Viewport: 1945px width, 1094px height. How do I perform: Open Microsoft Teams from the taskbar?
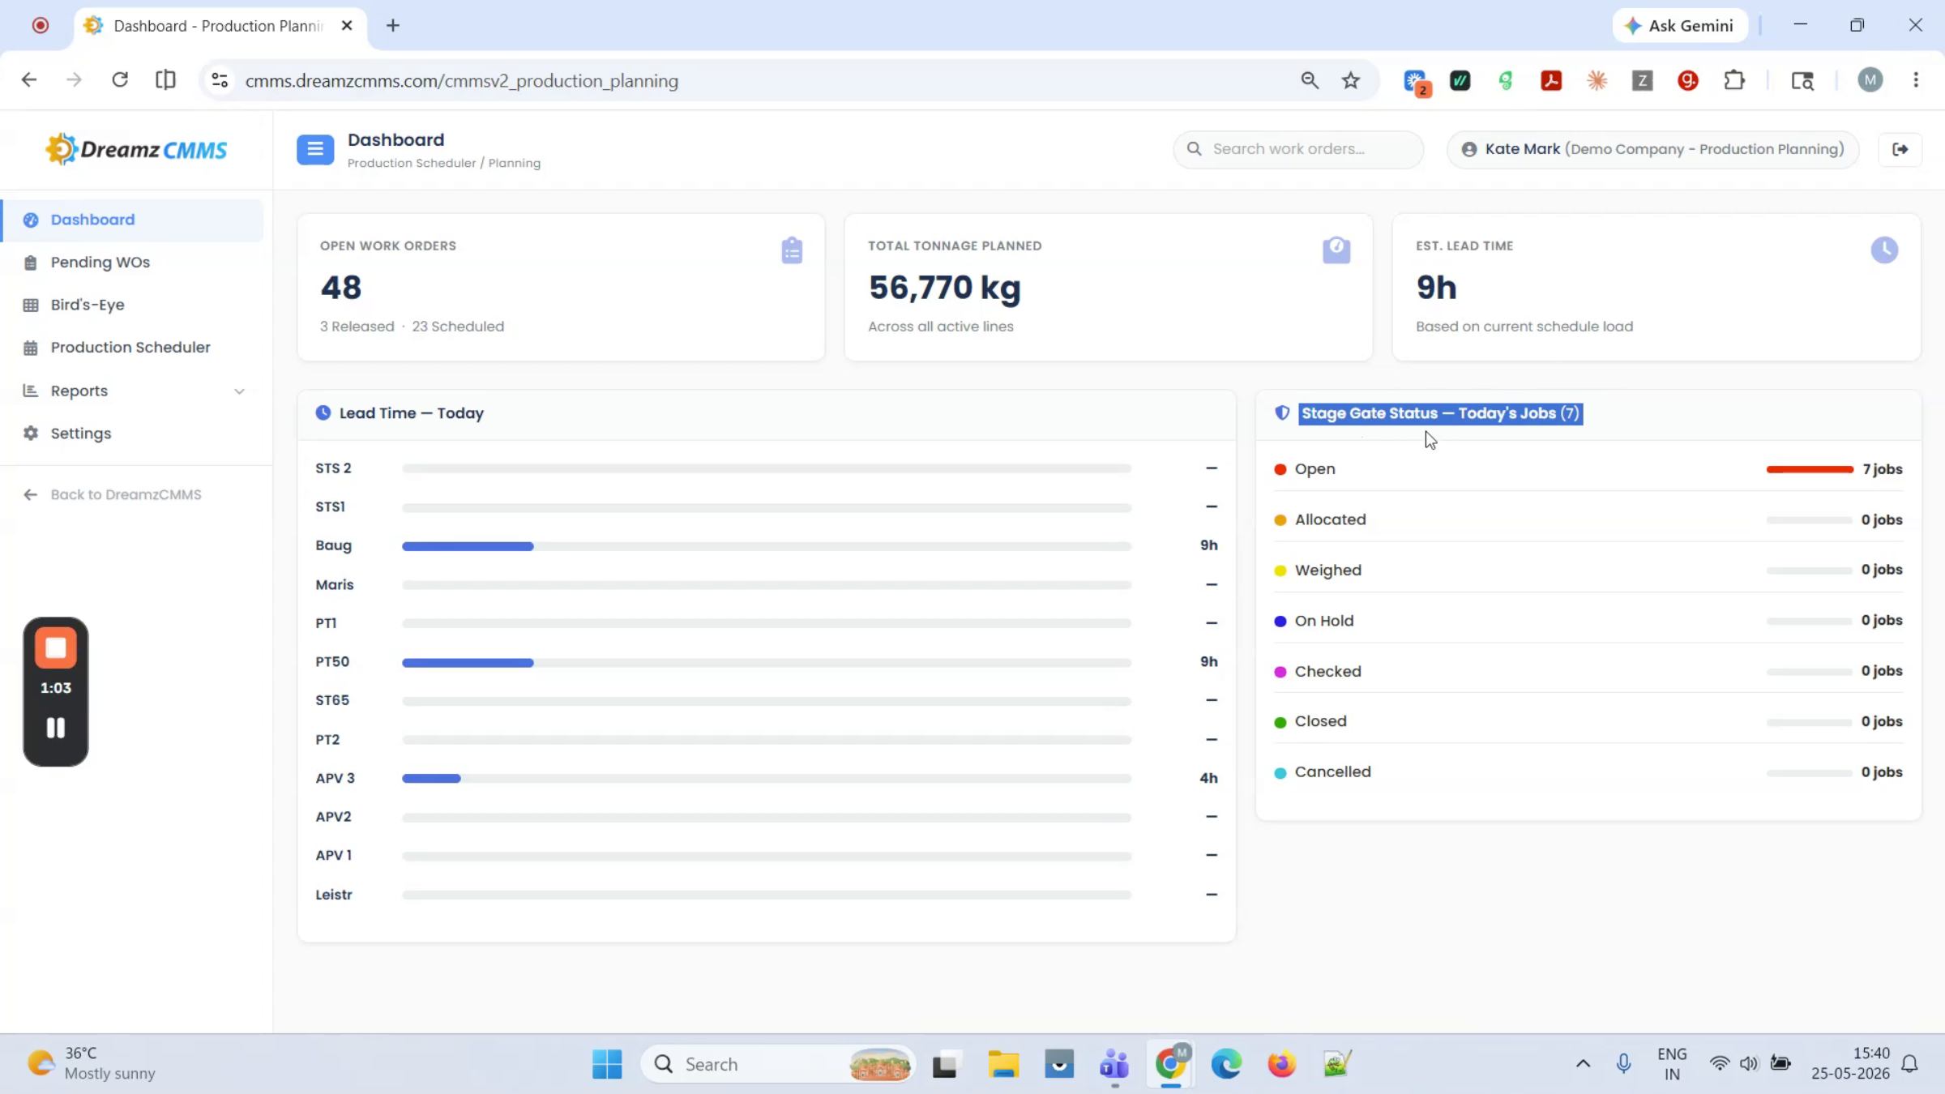point(1114,1064)
